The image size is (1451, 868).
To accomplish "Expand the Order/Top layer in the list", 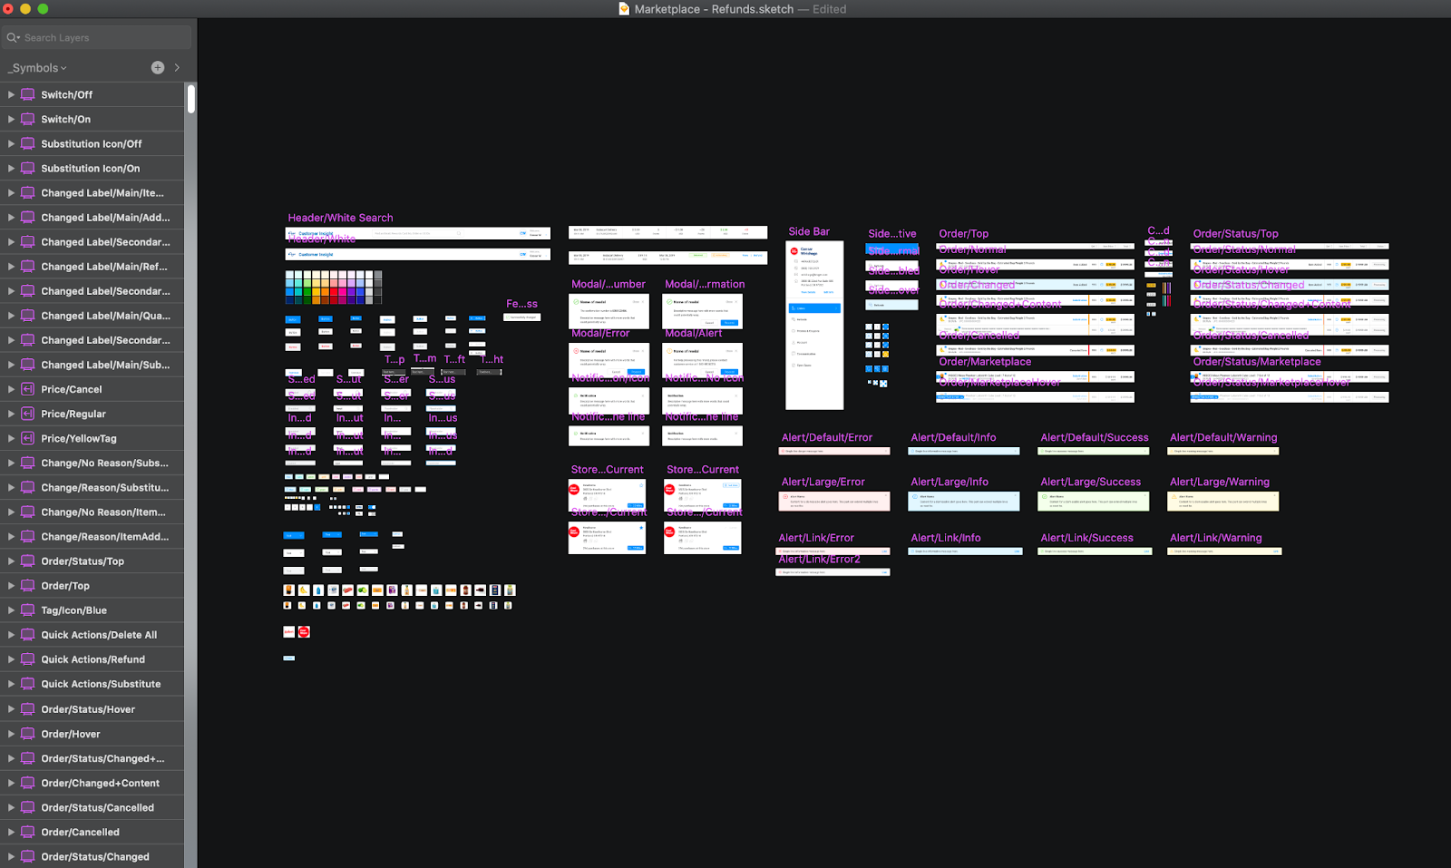I will point(11,586).
